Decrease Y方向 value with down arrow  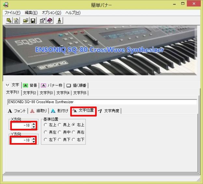coord(34,141)
